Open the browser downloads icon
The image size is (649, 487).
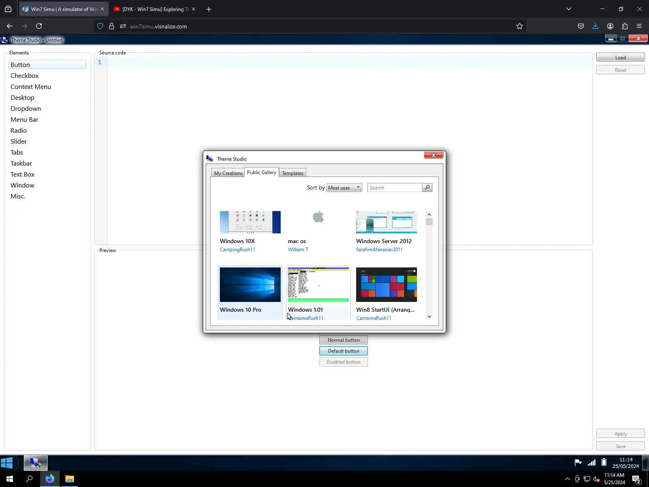pos(595,26)
